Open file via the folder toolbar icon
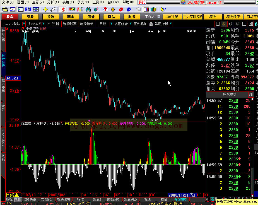258x205 pixels. click(x=5, y=9)
